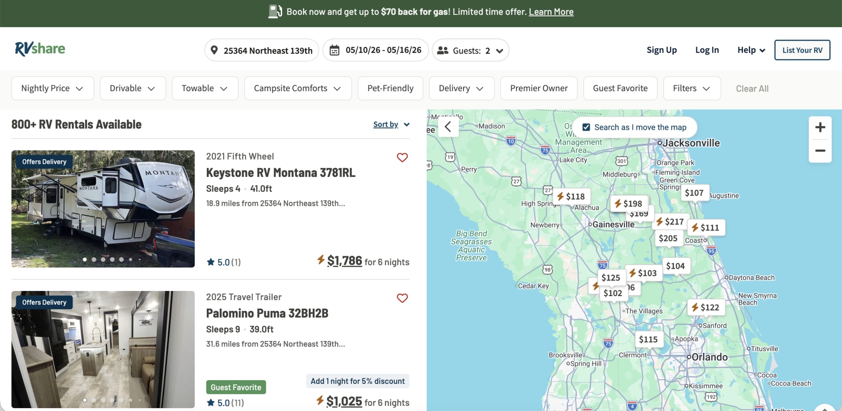The height and width of the screenshot is (411, 842).
Task: Edit the location field 25364 Northeast 139th
Action: tap(261, 50)
